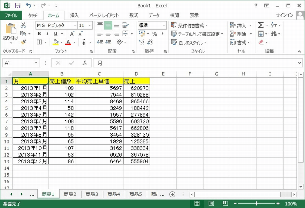305x208 pixels.
Task: Toggle Italic formatting
Action: 47,34
